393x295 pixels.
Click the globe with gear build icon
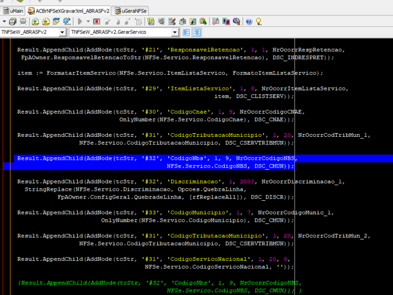click(x=67, y=21)
